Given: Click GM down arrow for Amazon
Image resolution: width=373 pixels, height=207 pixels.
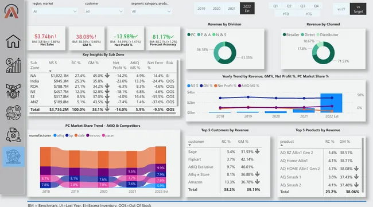Looking at the screenshot, I should (x=257, y=182).
